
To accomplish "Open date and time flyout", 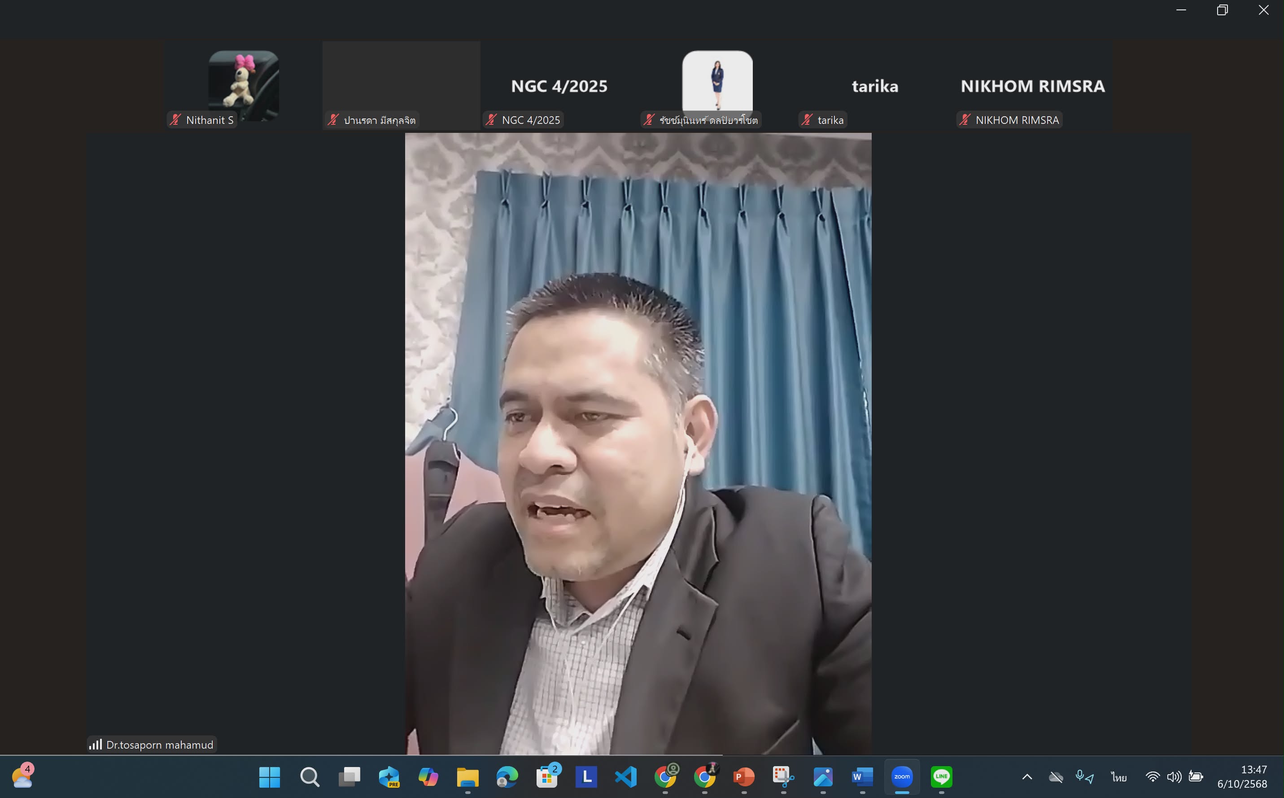I will pyautogui.click(x=1242, y=776).
